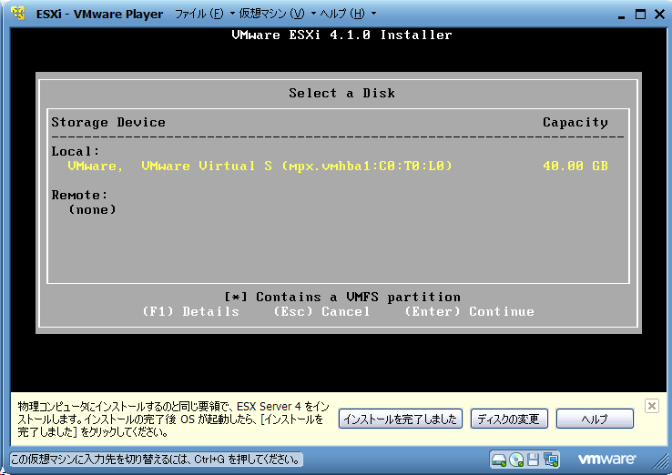Click the (Enter) Continue option
Screen dimensions: 672x475
(x=469, y=311)
